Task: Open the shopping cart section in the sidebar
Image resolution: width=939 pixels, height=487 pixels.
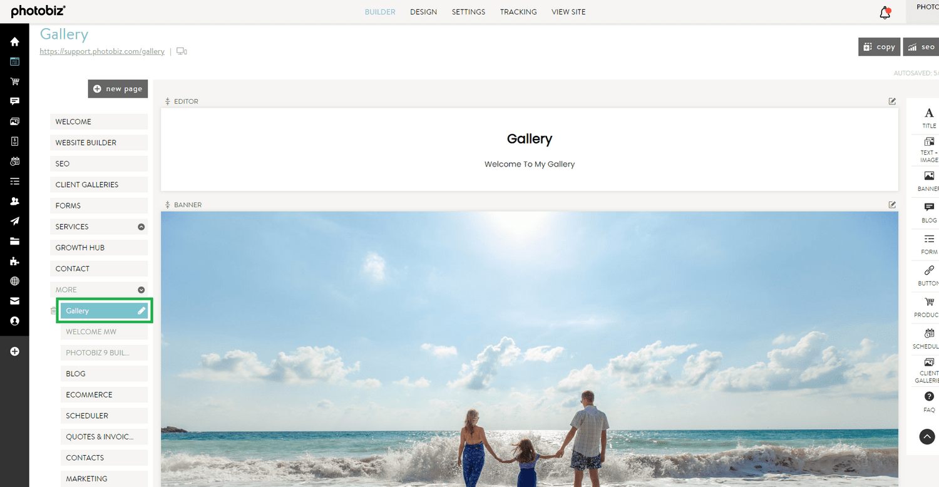Action: tap(14, 81)
